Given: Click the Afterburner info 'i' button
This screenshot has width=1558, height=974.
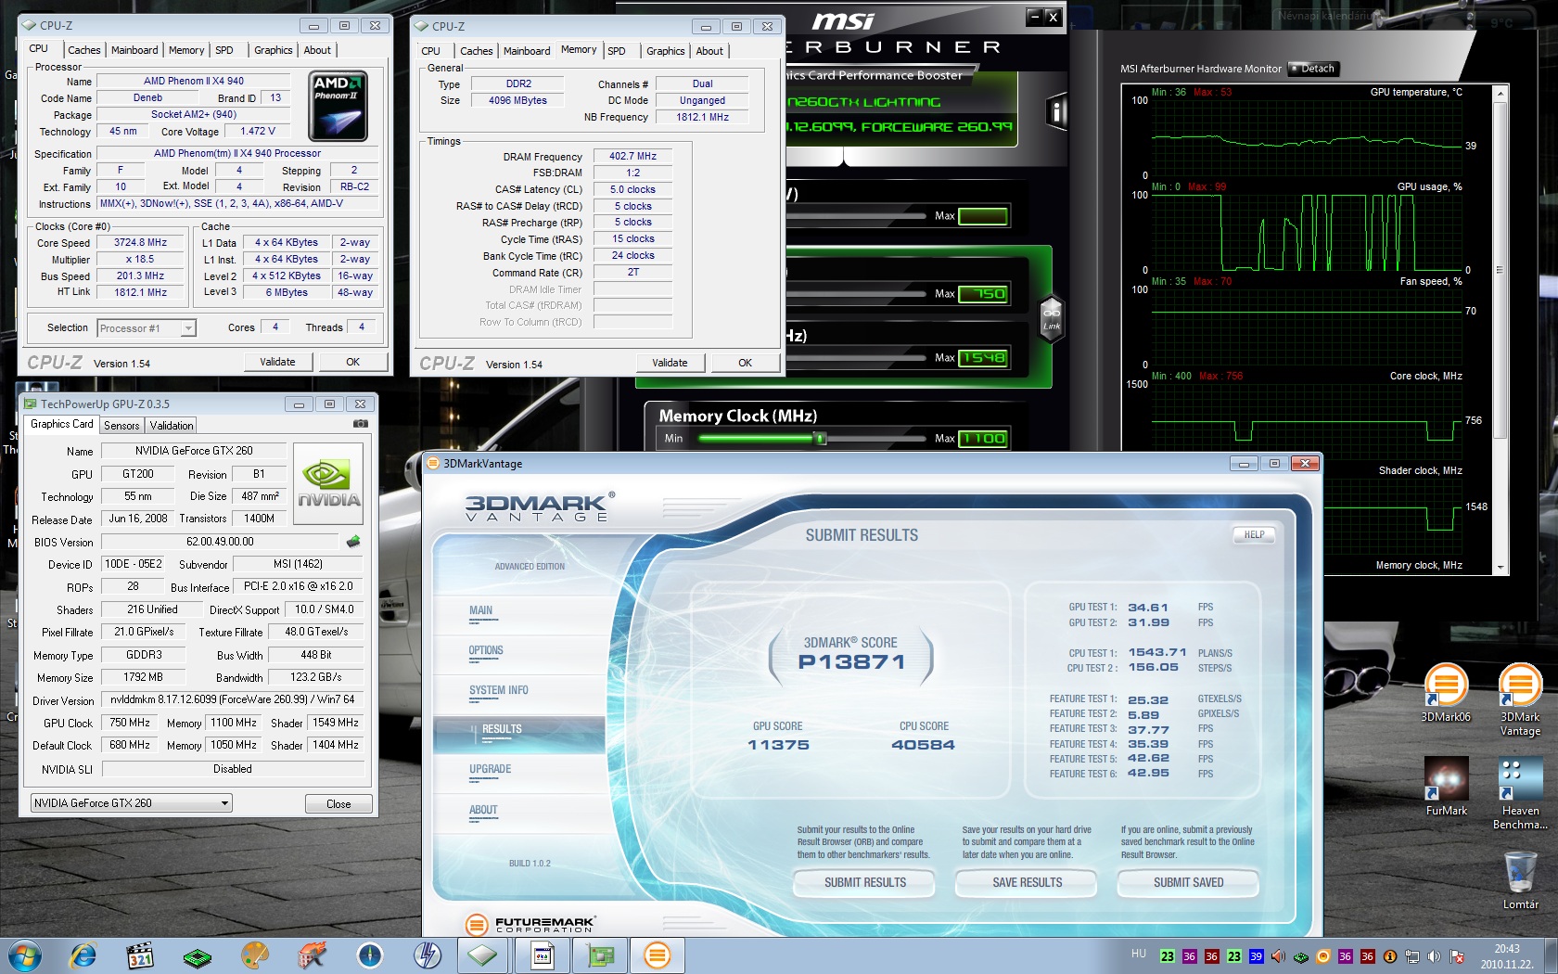Looking at the screenshot, I should coord(1056,112).
